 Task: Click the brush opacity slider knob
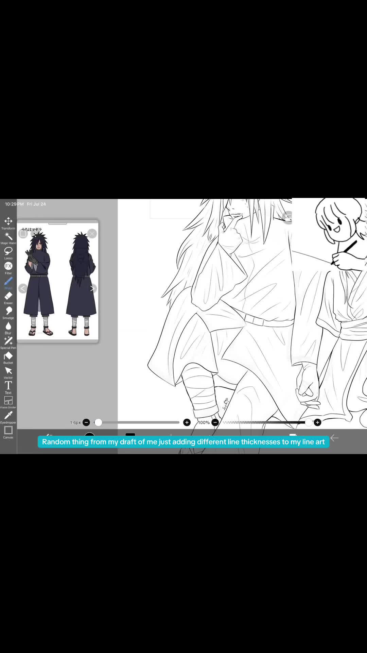(x=308, y=422)
